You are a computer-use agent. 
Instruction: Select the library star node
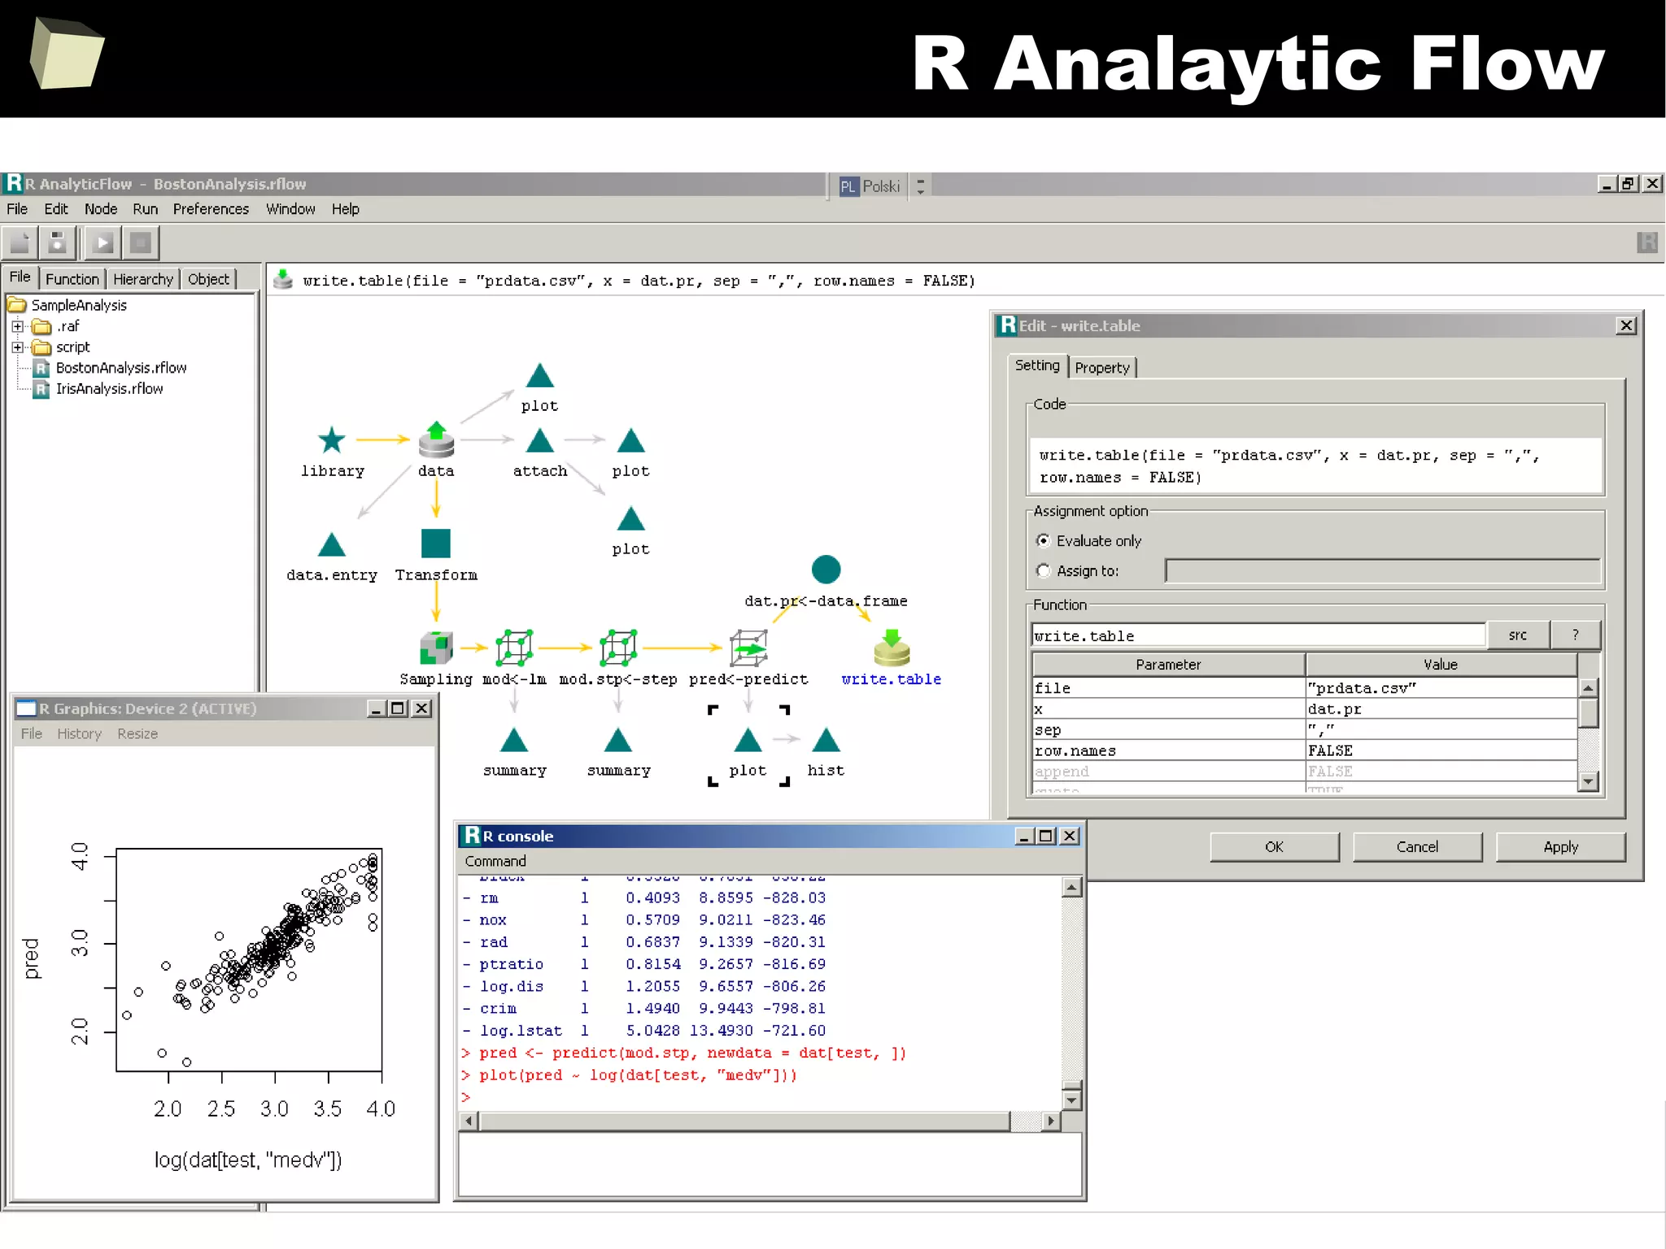pyautogui.click(x=332, y=440)
